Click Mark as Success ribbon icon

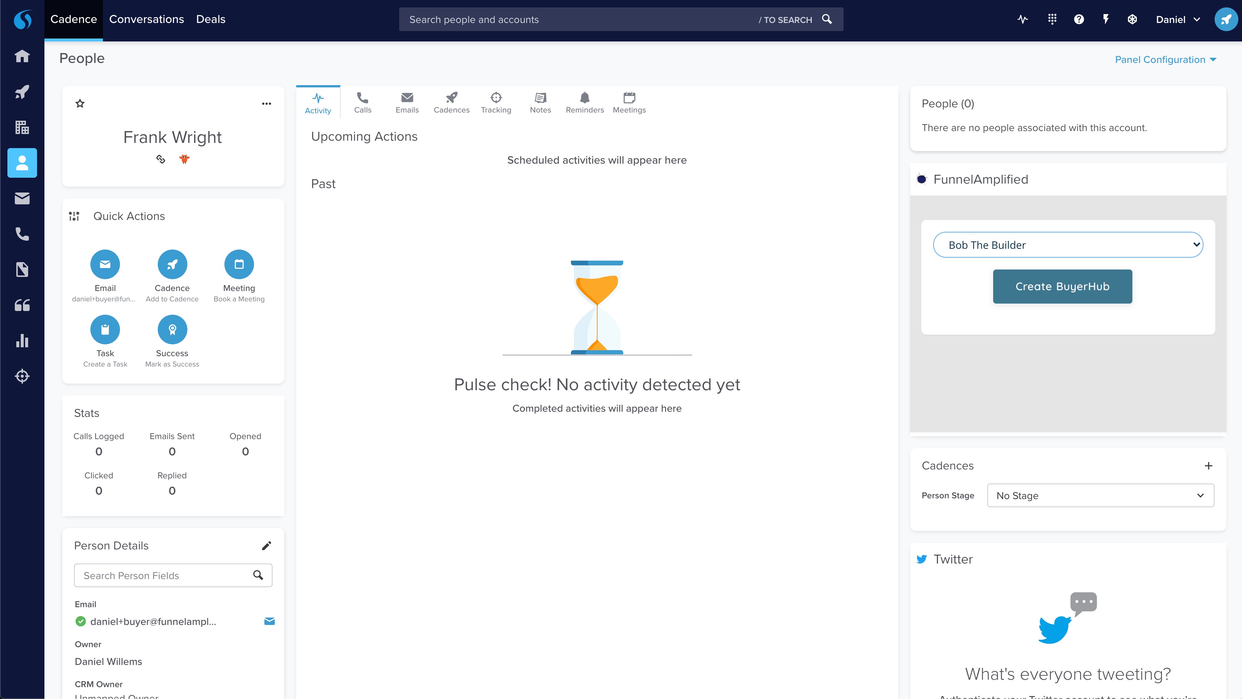point(172,329)
